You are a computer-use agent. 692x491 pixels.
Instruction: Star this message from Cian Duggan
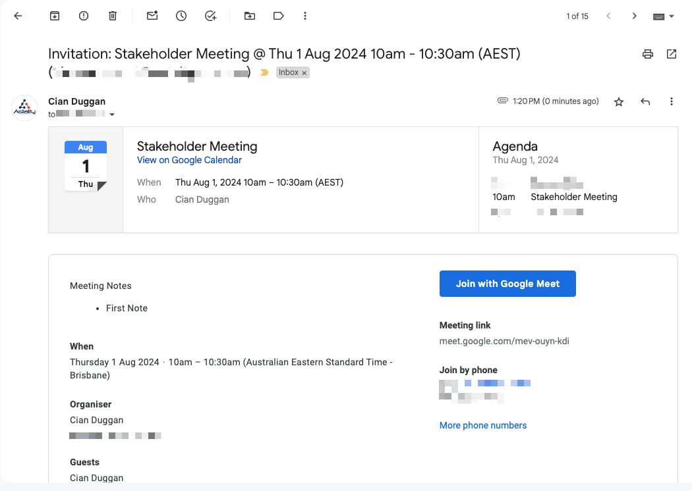(619, 101)
